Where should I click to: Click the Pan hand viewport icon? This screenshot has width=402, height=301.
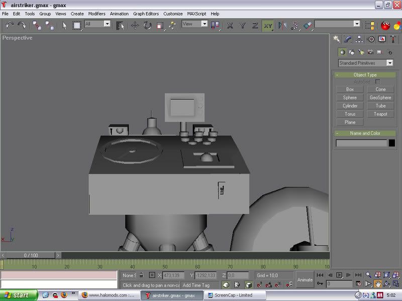click(377, 283)
